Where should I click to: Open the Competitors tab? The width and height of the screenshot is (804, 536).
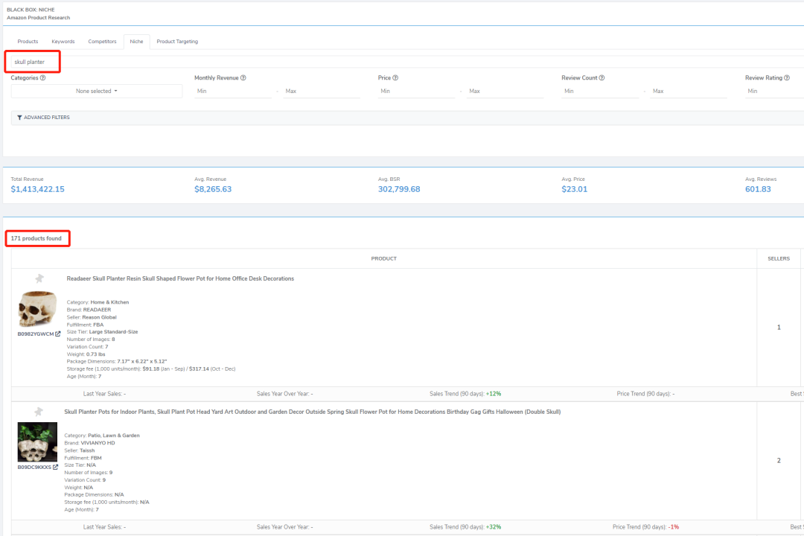(x=102, y=42)
